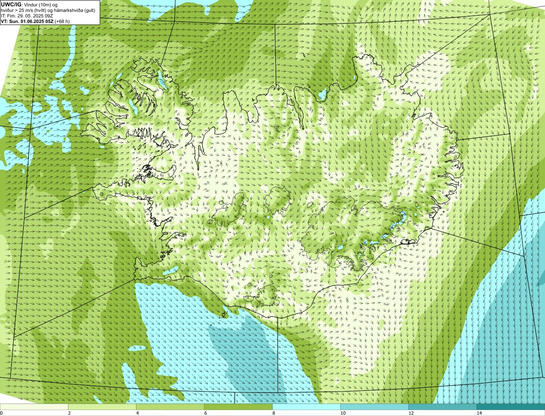The width and height of the screenshot is (545, 416).
Task: Click the 'IT: Fim. 29. 05. 2025 09Z' line
Action: (x=27, y=16)
